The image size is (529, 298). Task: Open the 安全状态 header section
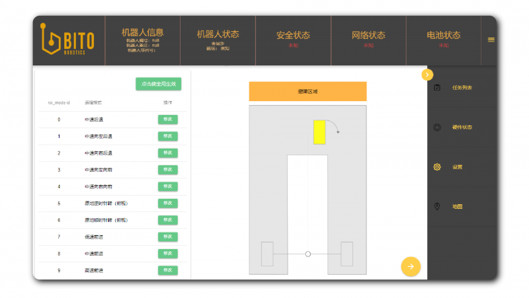click(x=292, y=40)
